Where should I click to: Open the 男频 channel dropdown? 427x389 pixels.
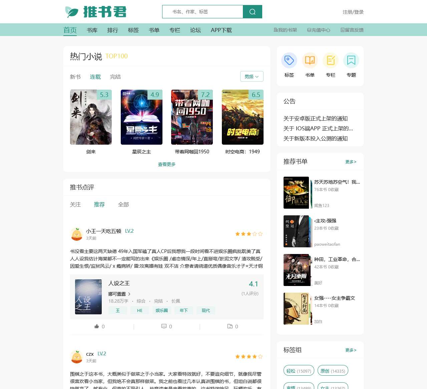pos(252,76)
